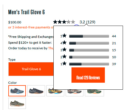Viewport: 126px width, 110px height.
Task: Click the 39 one-star review count
Action: tap(114, 64)
